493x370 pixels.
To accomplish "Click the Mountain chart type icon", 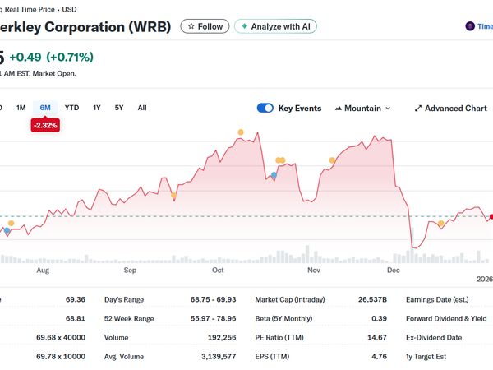I will (x=338, y=108).
